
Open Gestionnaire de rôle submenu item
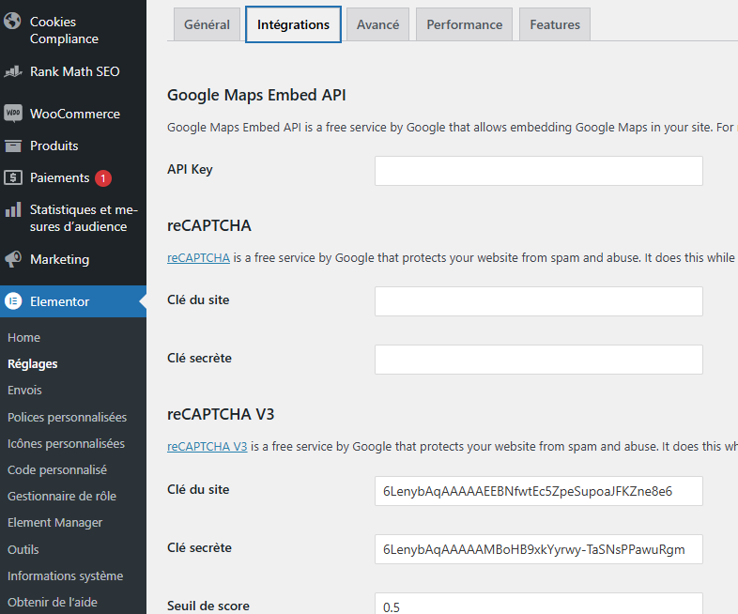click(62, 496)
